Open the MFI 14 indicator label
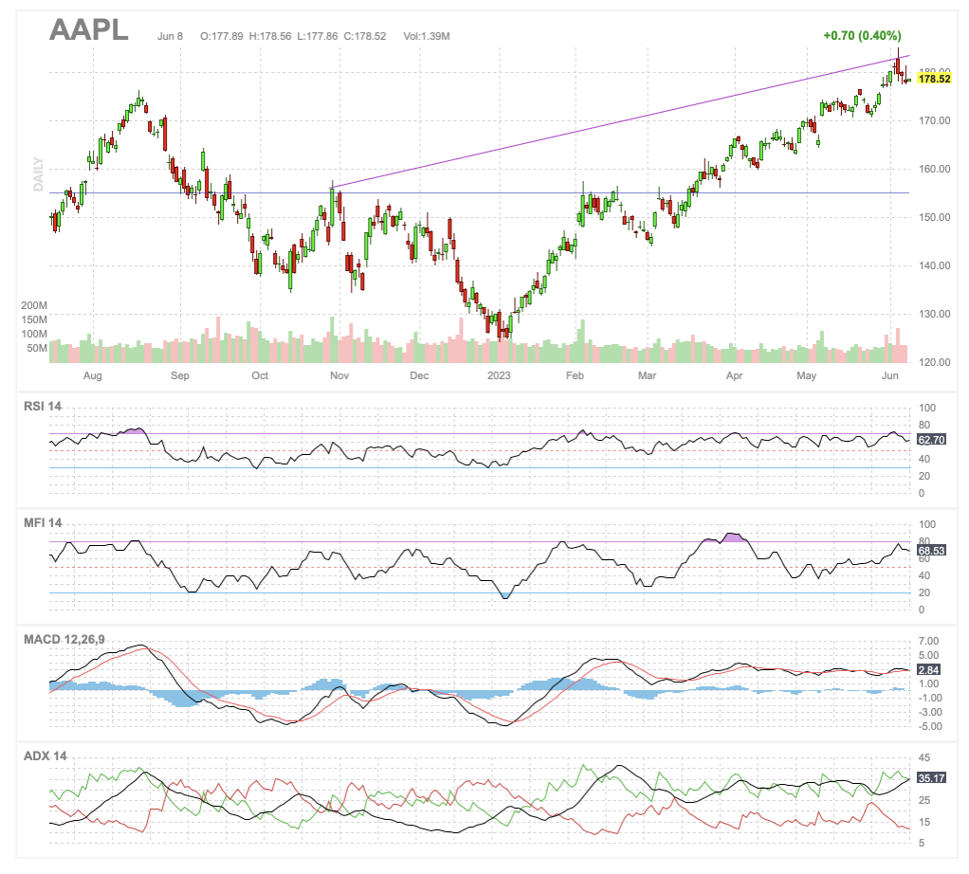Image resolution: width=969 pixels, height=874 pixels. point(42,522)
